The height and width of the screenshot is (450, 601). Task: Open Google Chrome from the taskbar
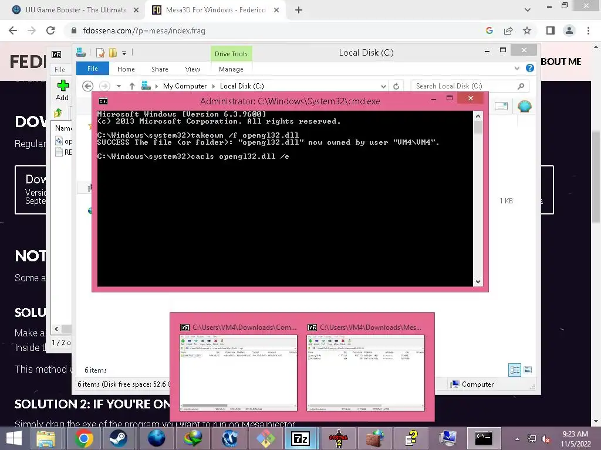pos(84,438)
